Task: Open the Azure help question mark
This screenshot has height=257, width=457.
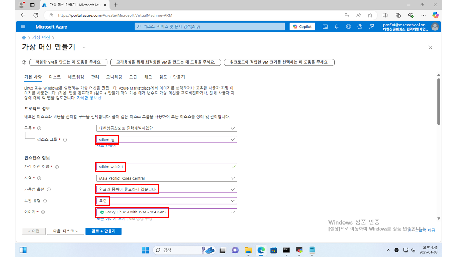Action: [x=360, y=27]
